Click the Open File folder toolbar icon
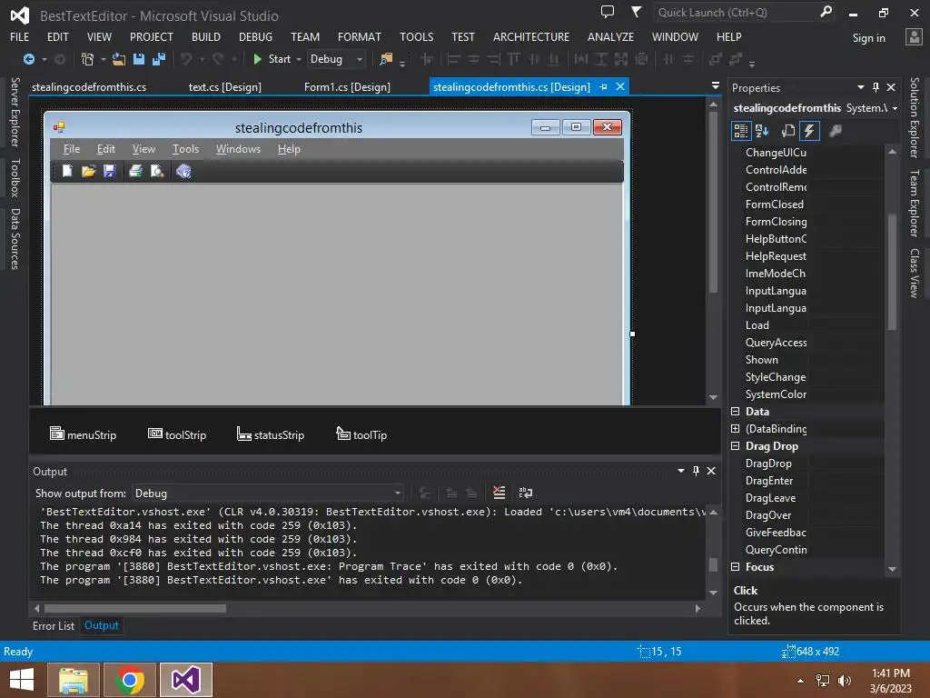The image size is (930, 698). tap(119, 59)
